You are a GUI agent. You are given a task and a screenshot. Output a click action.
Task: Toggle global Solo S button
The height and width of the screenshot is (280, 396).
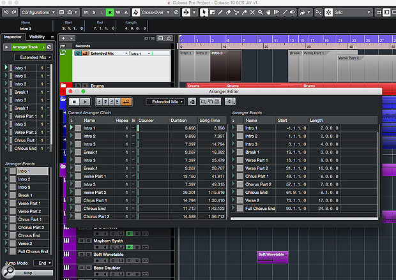[x=94, y=12]
